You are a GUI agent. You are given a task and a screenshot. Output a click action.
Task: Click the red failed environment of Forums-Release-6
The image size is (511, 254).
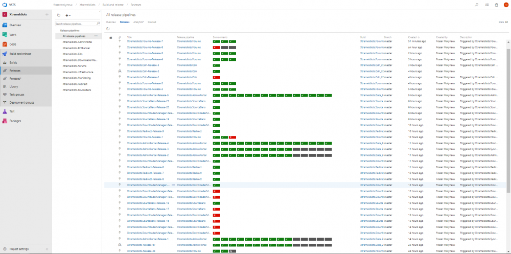tap(216, 47)
